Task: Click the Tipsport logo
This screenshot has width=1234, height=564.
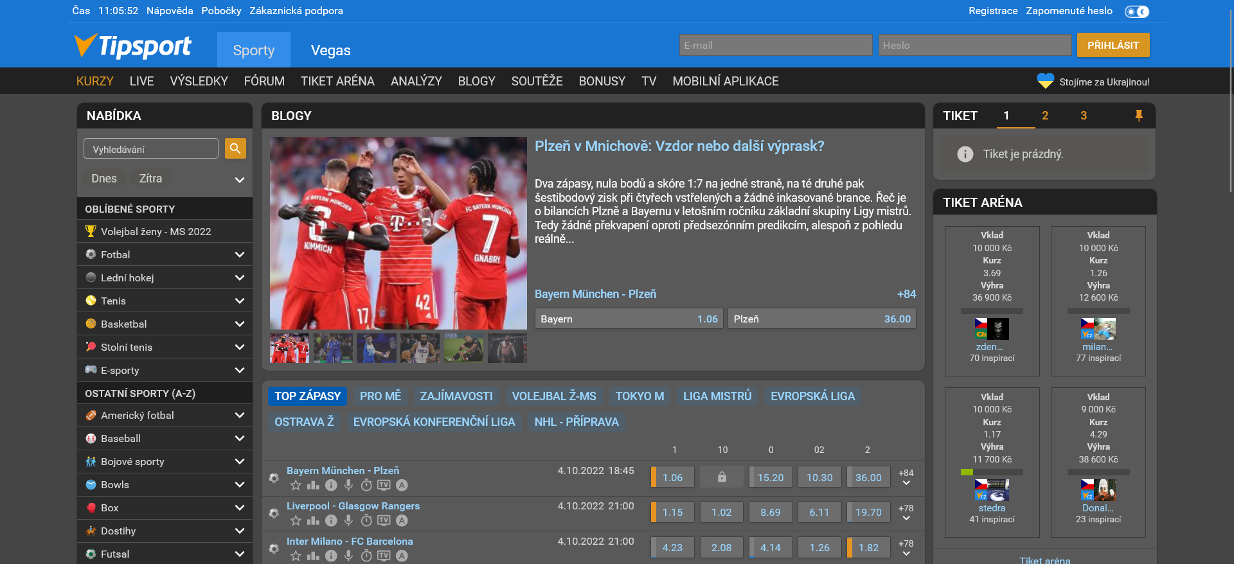Action: coord(132,46)
